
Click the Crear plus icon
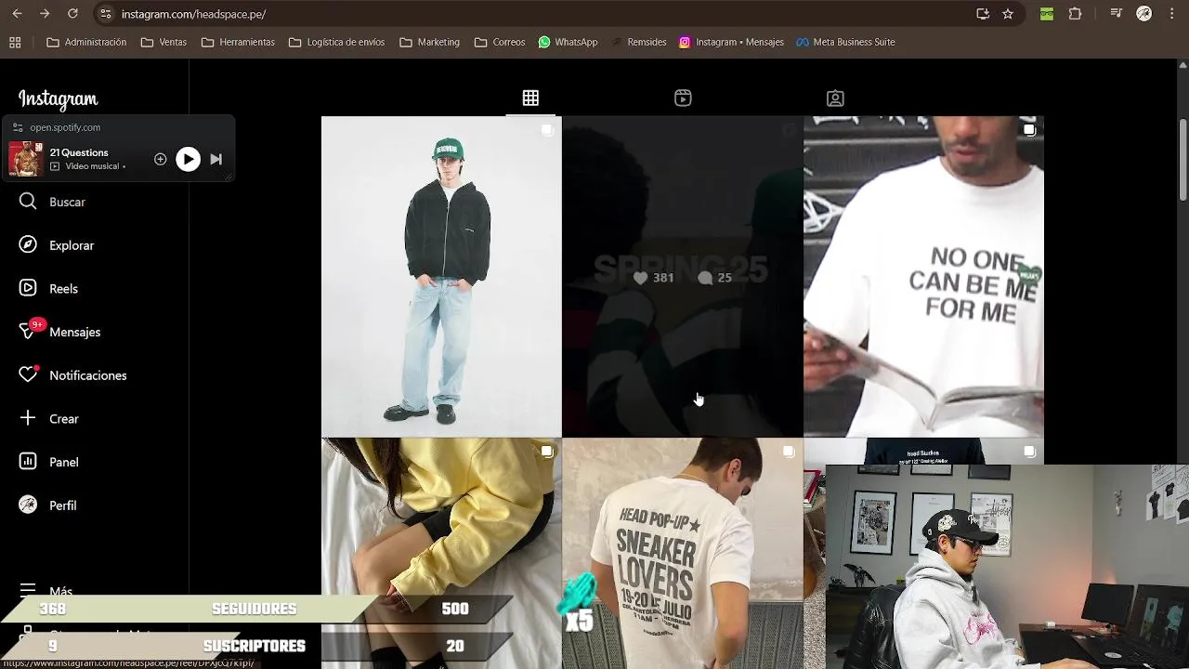pyautogui.click(x=28, y=418)
